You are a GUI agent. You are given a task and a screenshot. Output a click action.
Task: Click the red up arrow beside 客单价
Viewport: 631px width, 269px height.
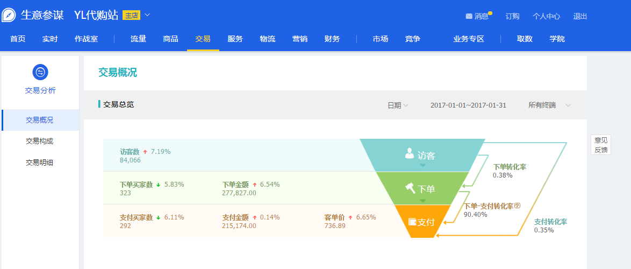point(350,217)
